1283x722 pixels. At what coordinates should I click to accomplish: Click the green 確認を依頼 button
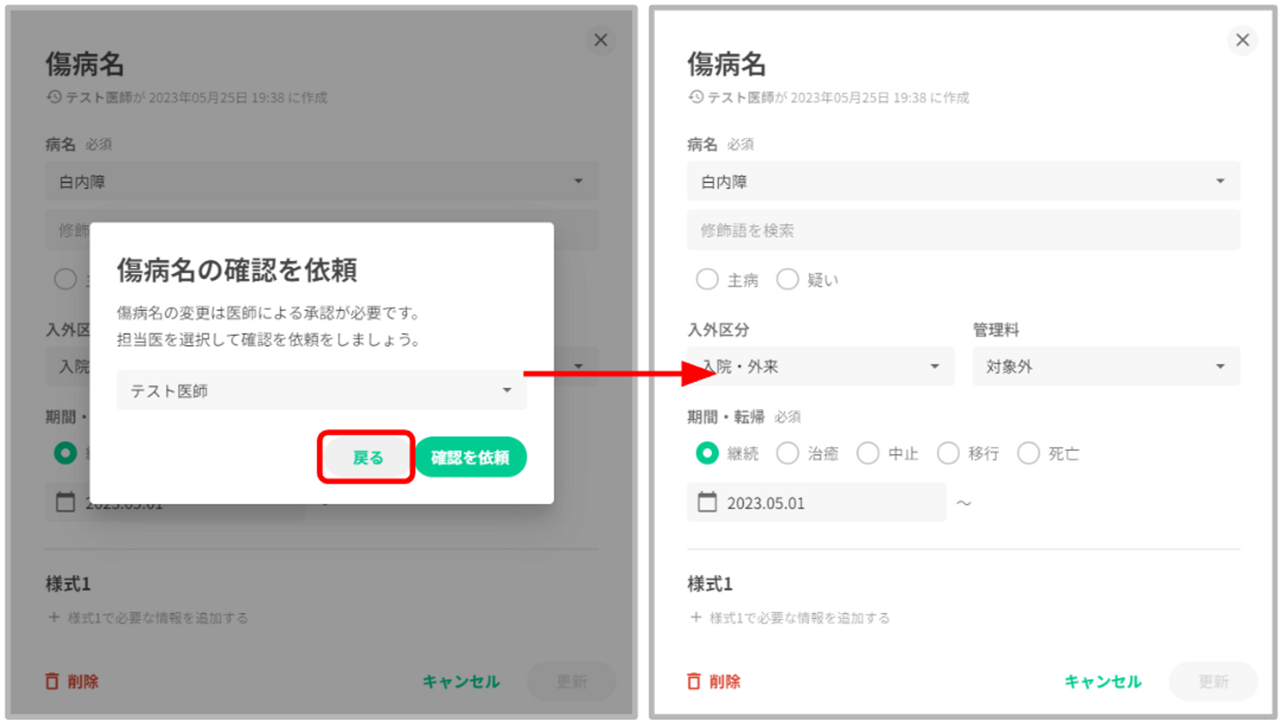click(470, 457)
